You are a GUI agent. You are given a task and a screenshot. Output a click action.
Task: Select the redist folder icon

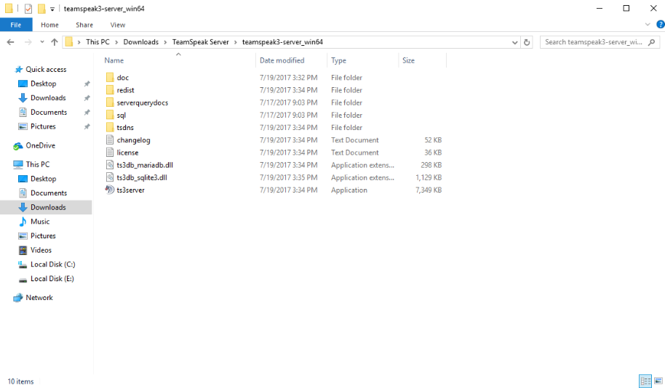110,90
